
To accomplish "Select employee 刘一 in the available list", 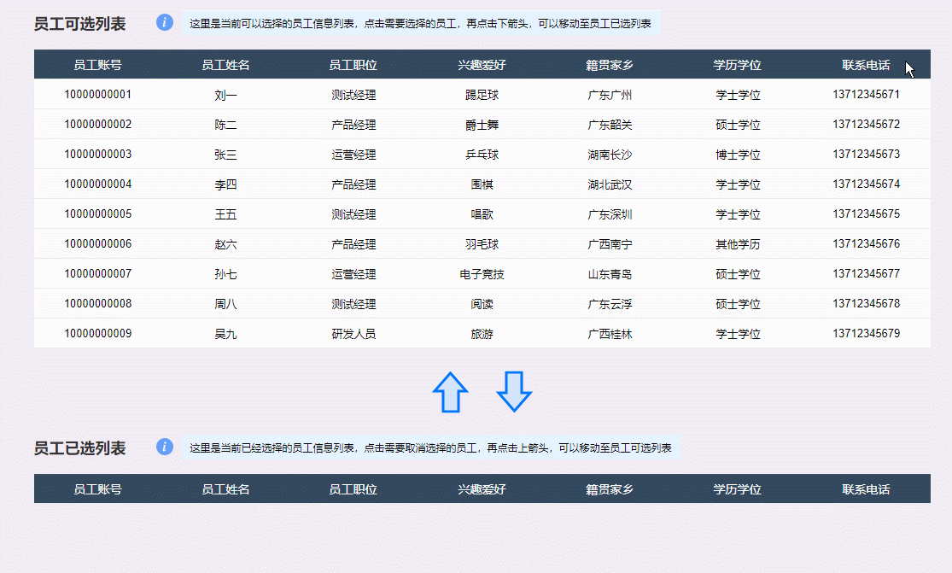I will point(226,94).
